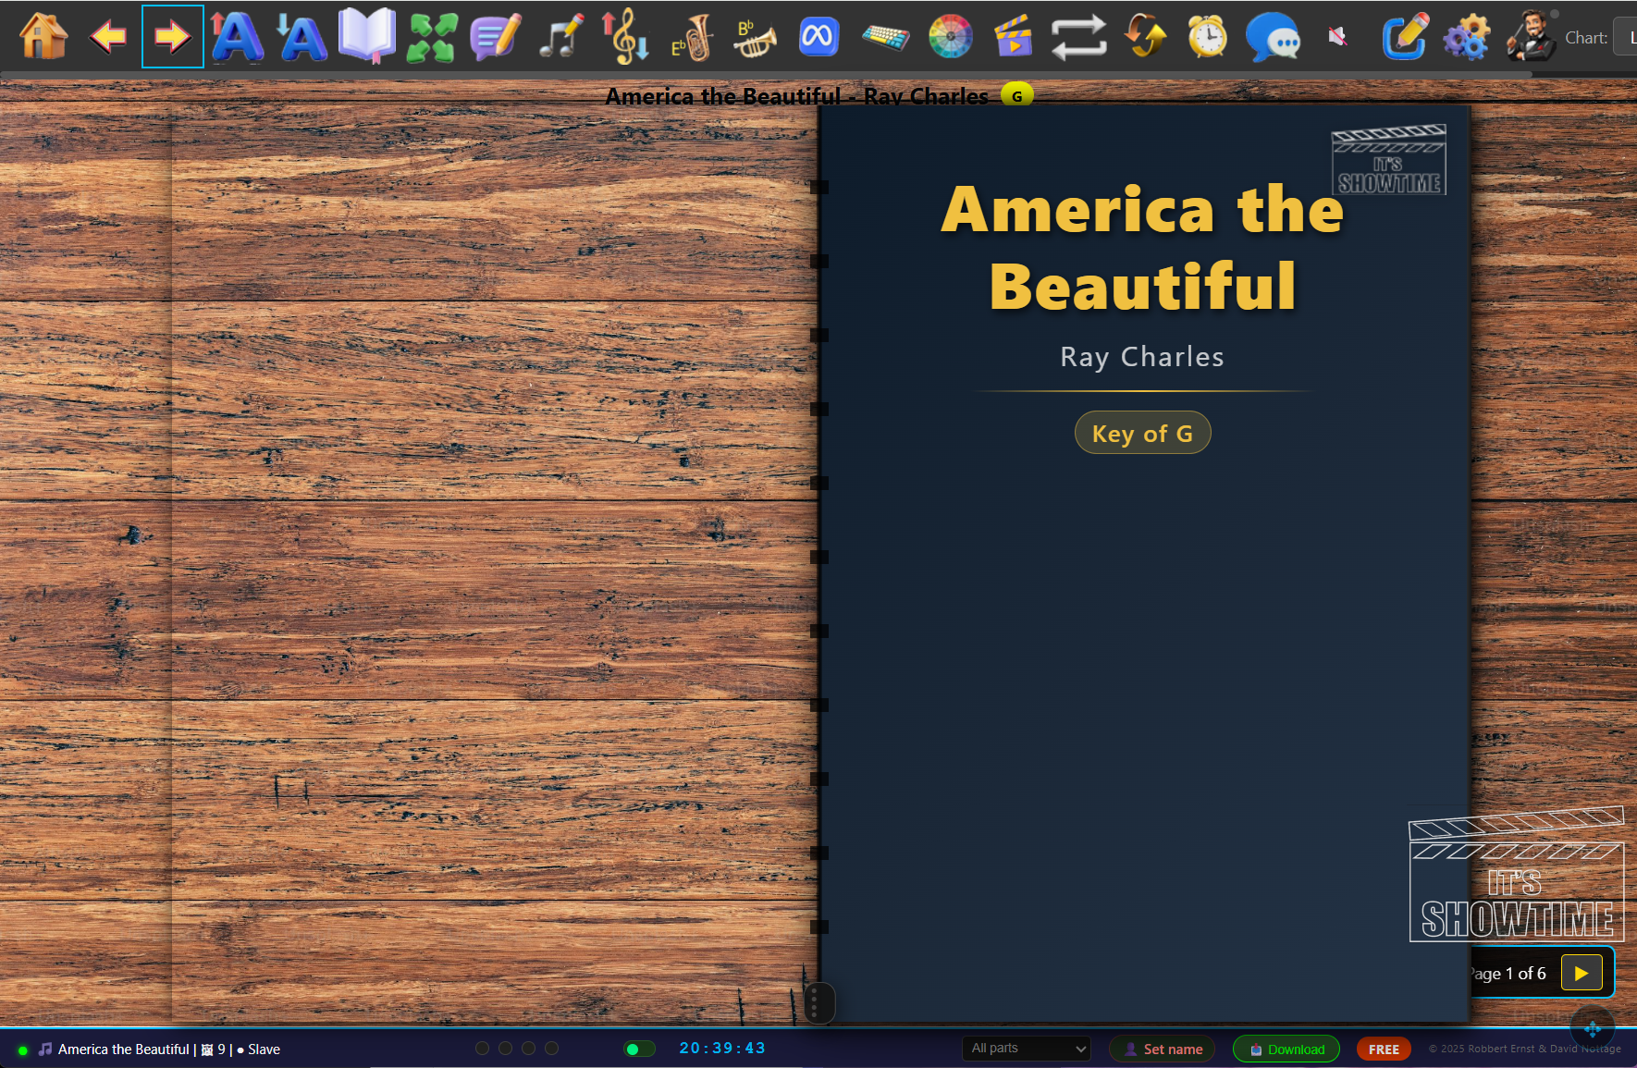Click the orange refresh sync icon

click(1144, 37)
